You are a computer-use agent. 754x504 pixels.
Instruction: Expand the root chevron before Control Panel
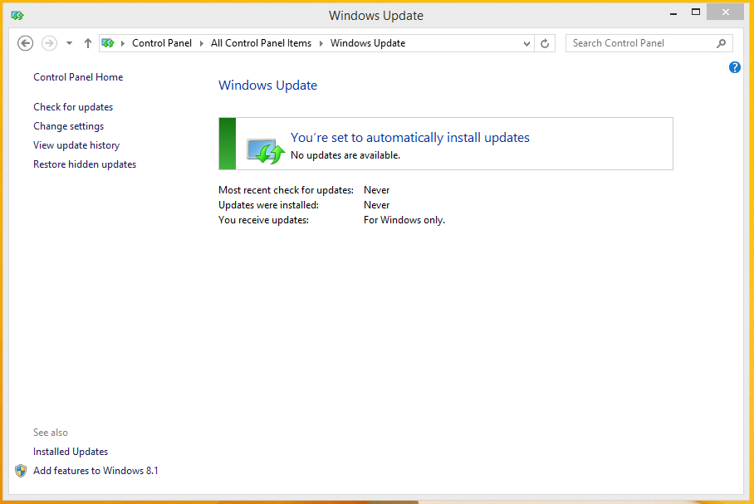tap(123, 43)
